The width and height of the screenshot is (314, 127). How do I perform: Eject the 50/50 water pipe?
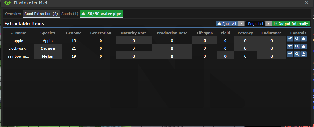[x=101, y=14]
